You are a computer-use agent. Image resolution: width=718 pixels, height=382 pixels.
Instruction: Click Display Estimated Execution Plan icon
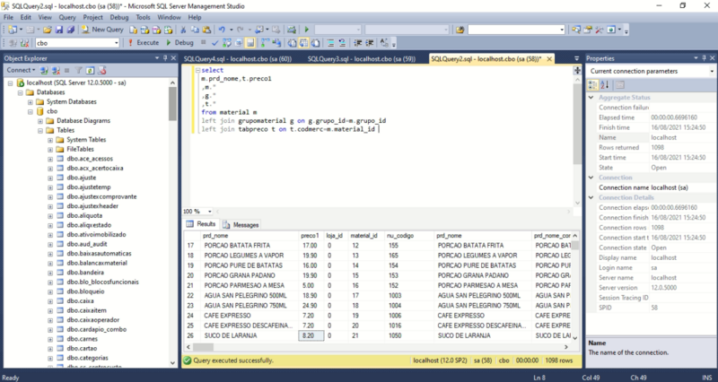point(227,43)
